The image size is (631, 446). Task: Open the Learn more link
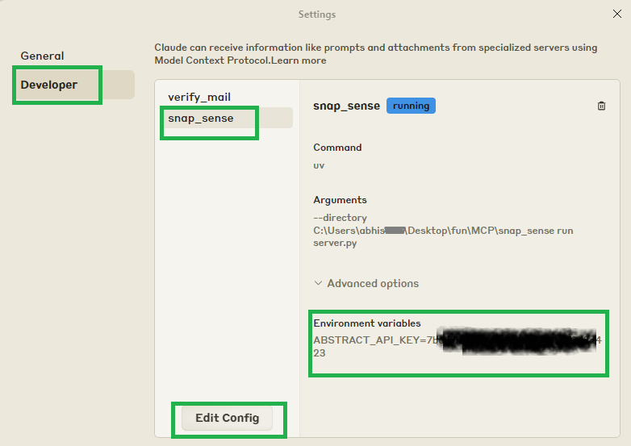[303, 60]
